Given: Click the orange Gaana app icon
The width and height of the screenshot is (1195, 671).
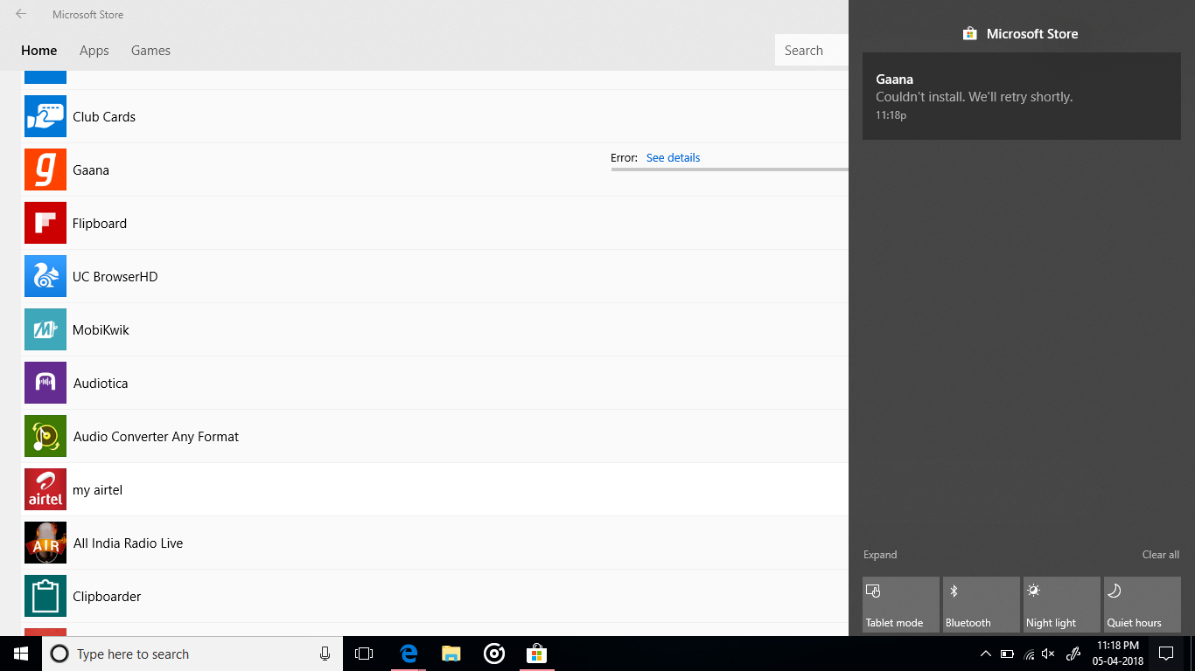Looking at the screenshot, I should 45,169.
